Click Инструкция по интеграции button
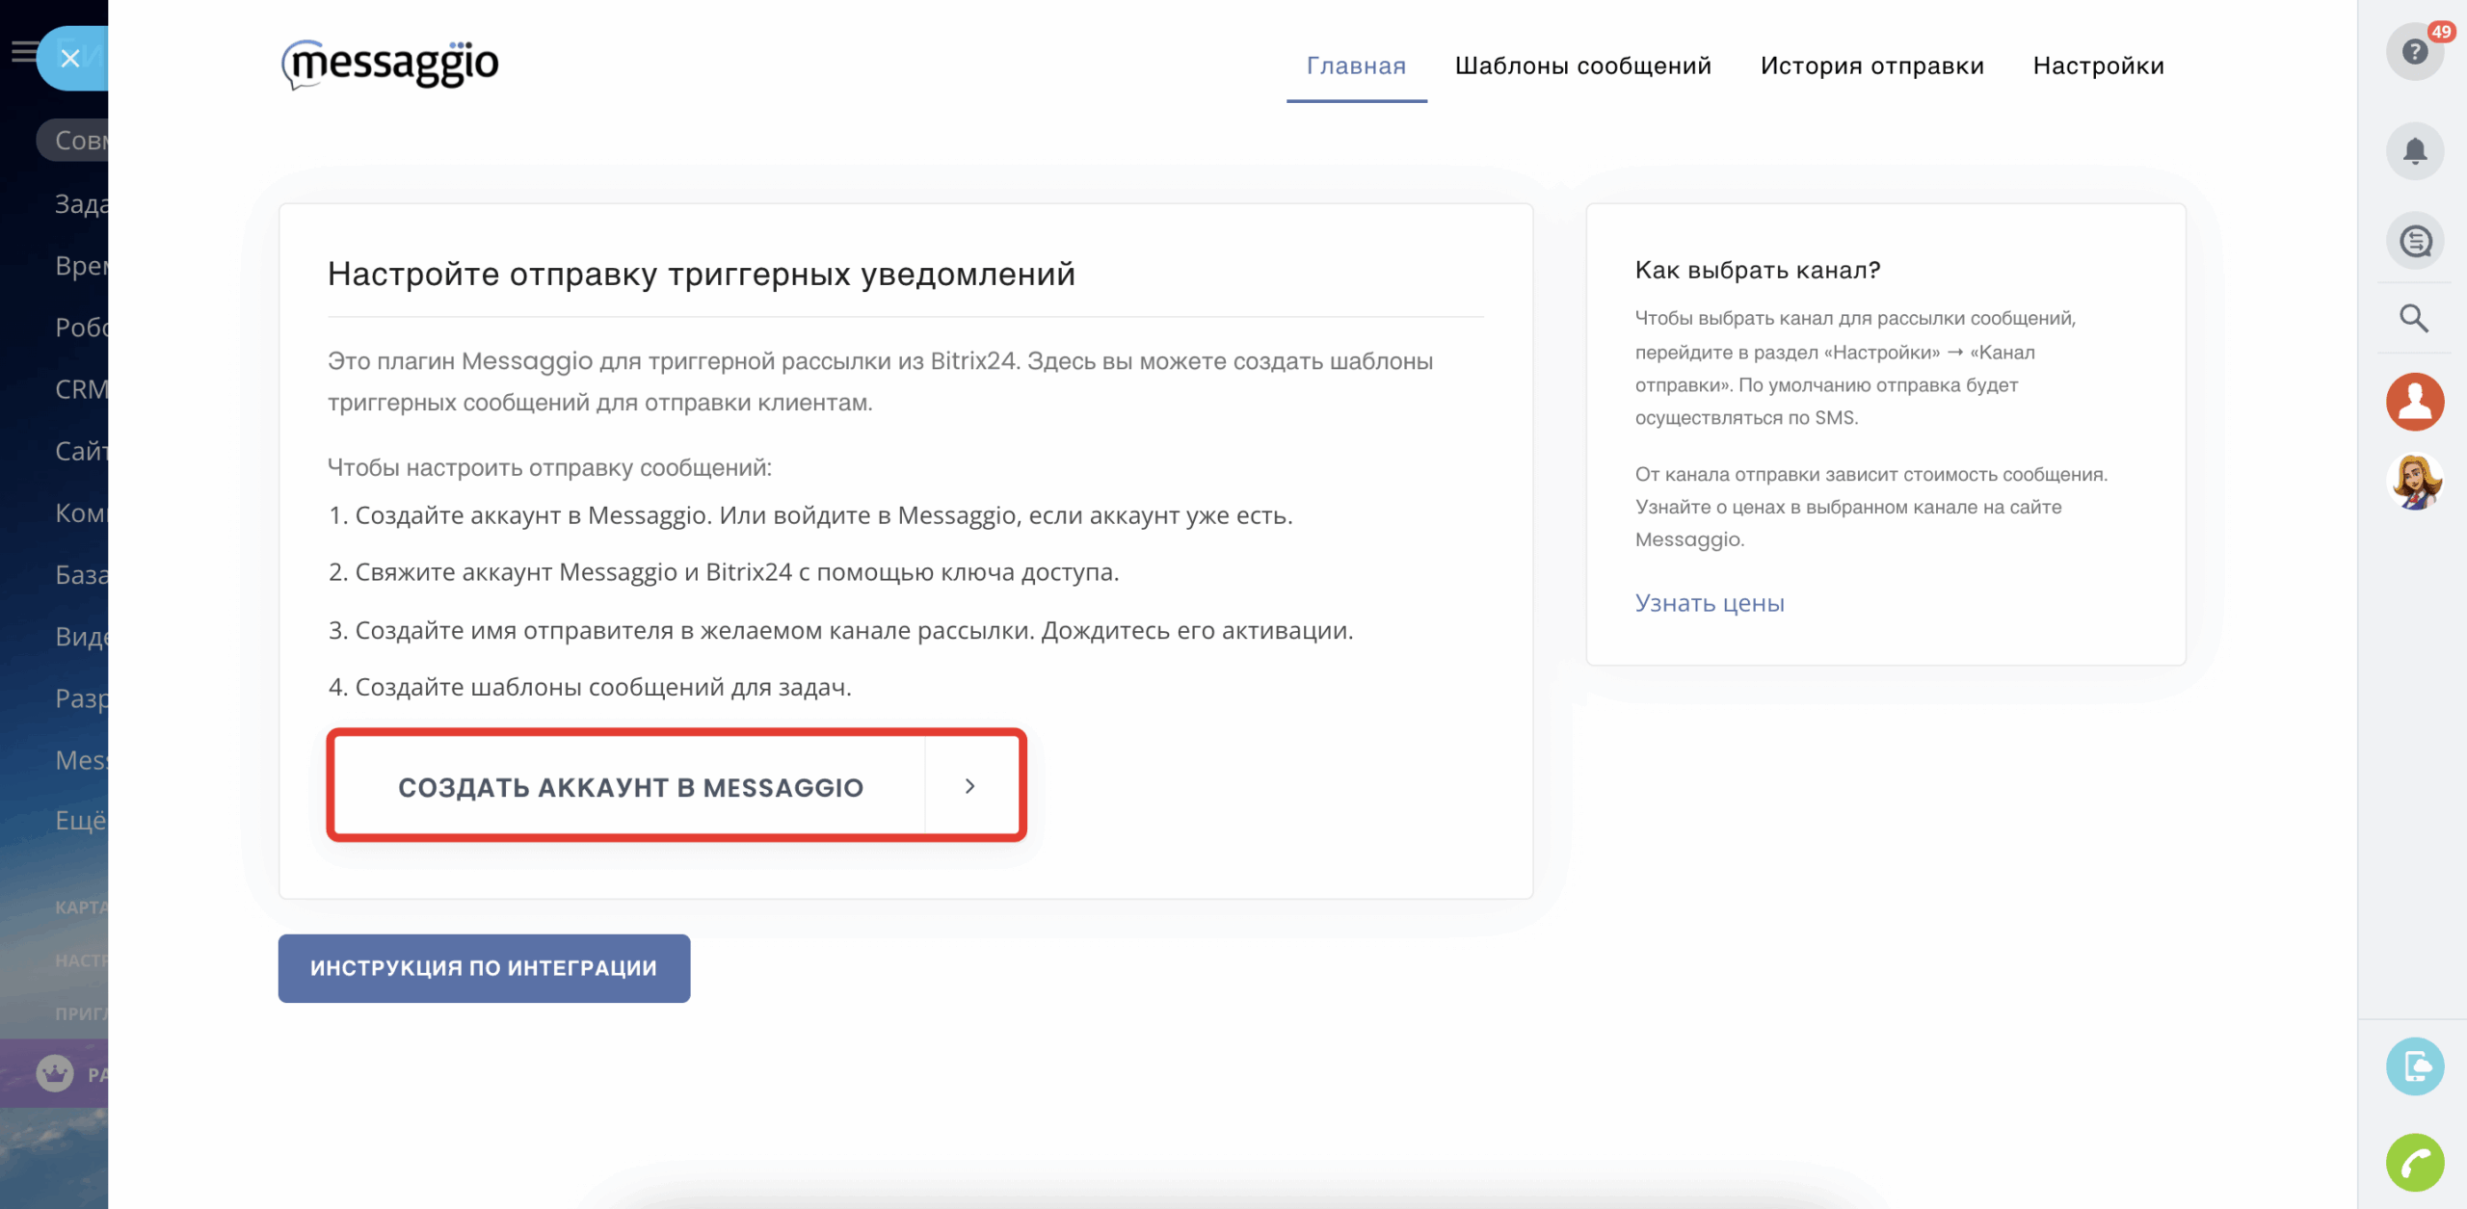2467x1209 pixels. tap(484, 968)
